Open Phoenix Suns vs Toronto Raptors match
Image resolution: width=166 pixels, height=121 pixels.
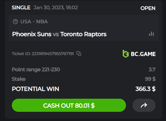point(59,34)
